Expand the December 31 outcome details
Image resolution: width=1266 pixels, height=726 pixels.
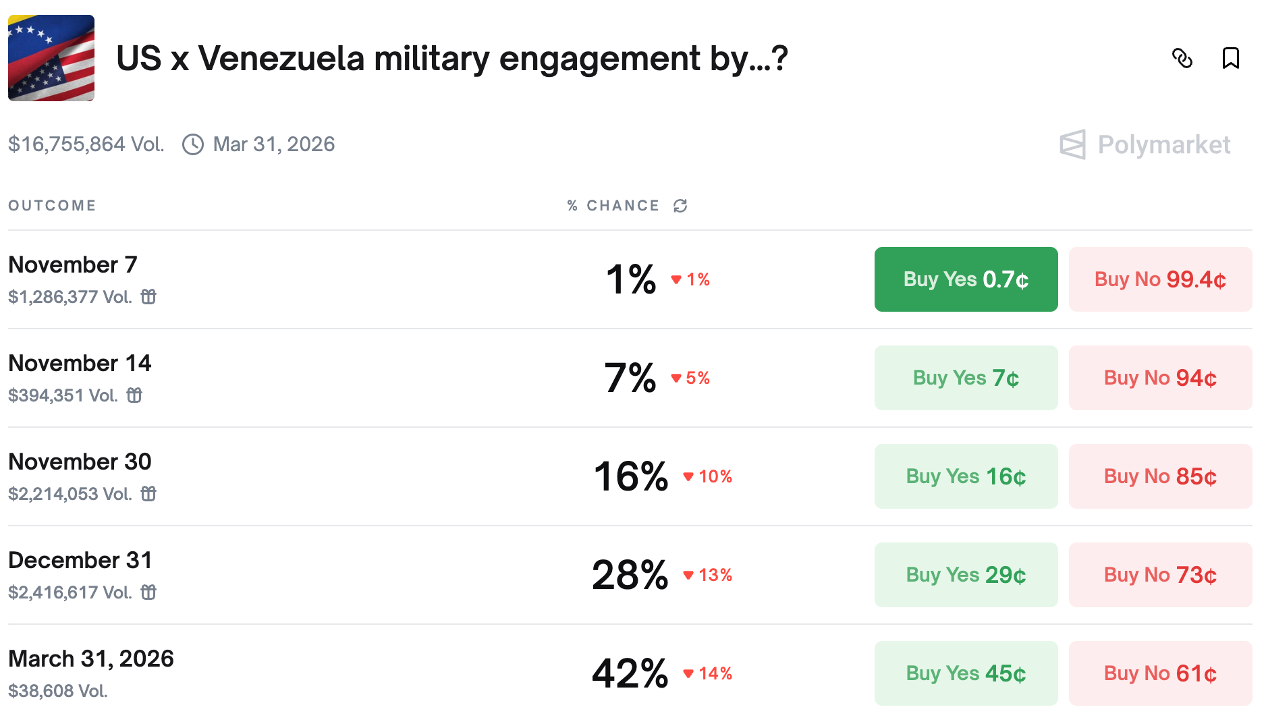coord(80,561)
